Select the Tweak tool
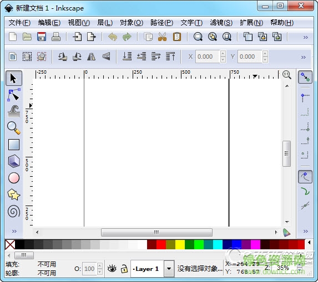 [14, 111]
